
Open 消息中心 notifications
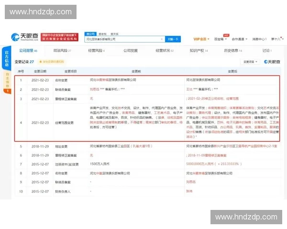tap(259, 39)
